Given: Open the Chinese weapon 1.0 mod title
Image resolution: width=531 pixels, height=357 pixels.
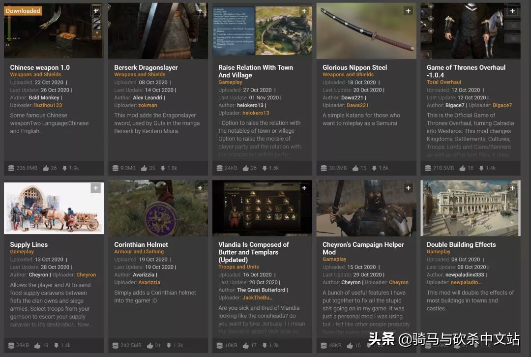Looking at the screenshot, I should click(x=40, y=67).
